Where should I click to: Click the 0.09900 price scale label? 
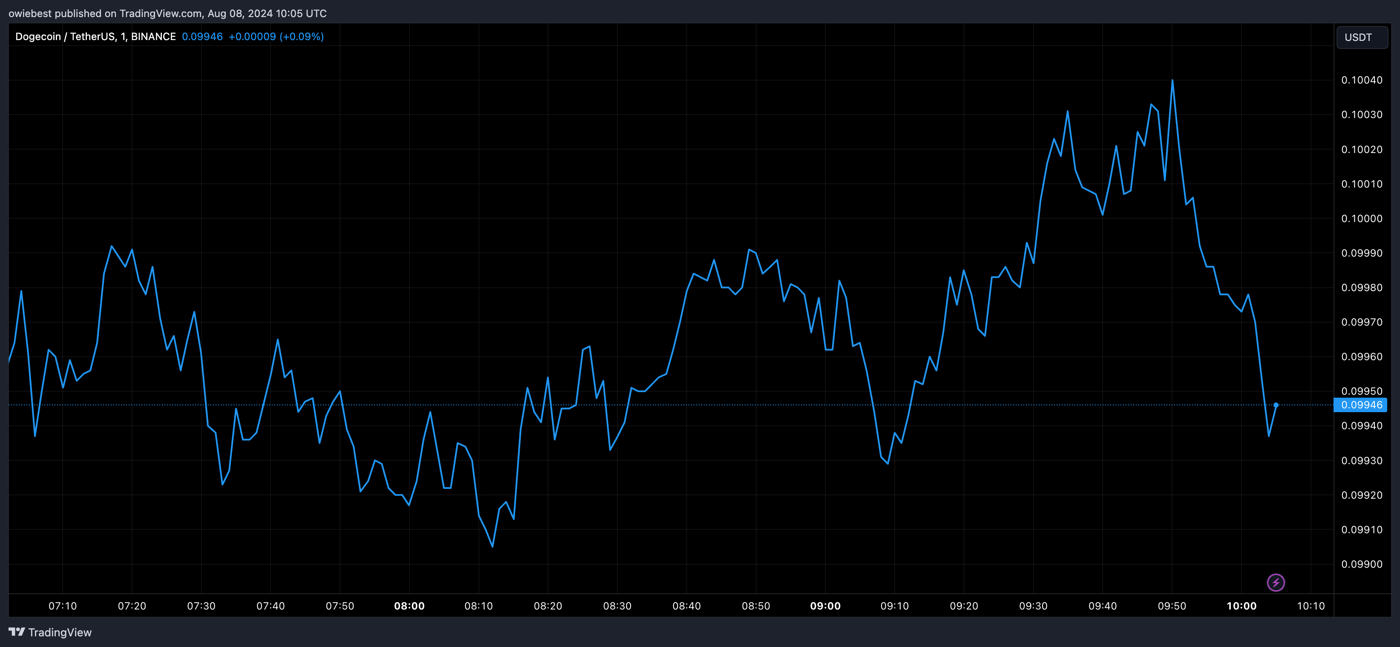point(1361,564)
